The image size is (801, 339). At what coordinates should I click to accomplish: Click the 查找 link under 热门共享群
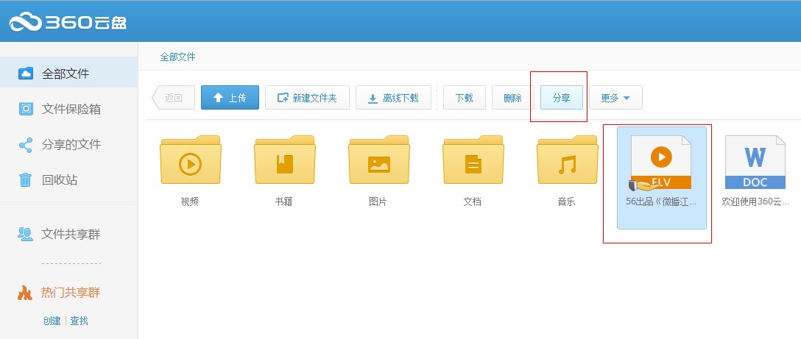tap(79, 321)
